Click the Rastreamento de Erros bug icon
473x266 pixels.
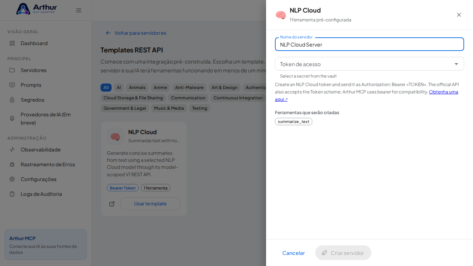[12, 164]
